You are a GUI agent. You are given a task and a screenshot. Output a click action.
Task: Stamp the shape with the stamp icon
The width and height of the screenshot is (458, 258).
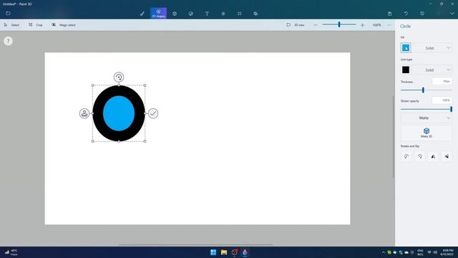(x=84, y=113)
